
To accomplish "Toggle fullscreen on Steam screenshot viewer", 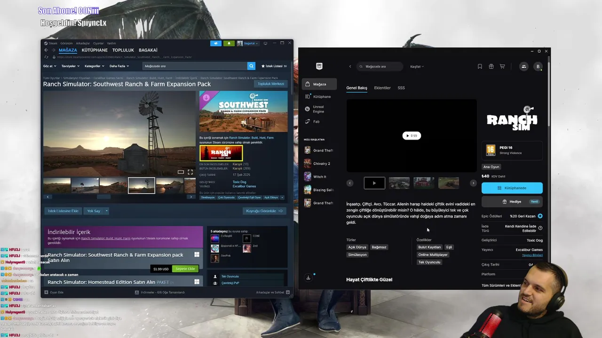I will [190, 172].
